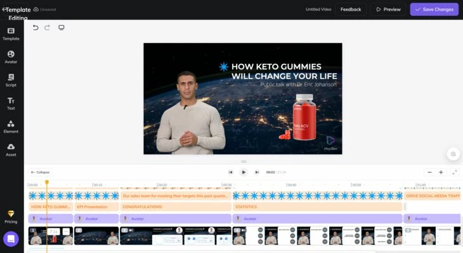
Task: Select the HOW KETO GUMMI... text clip
Action: coord(51,207)
